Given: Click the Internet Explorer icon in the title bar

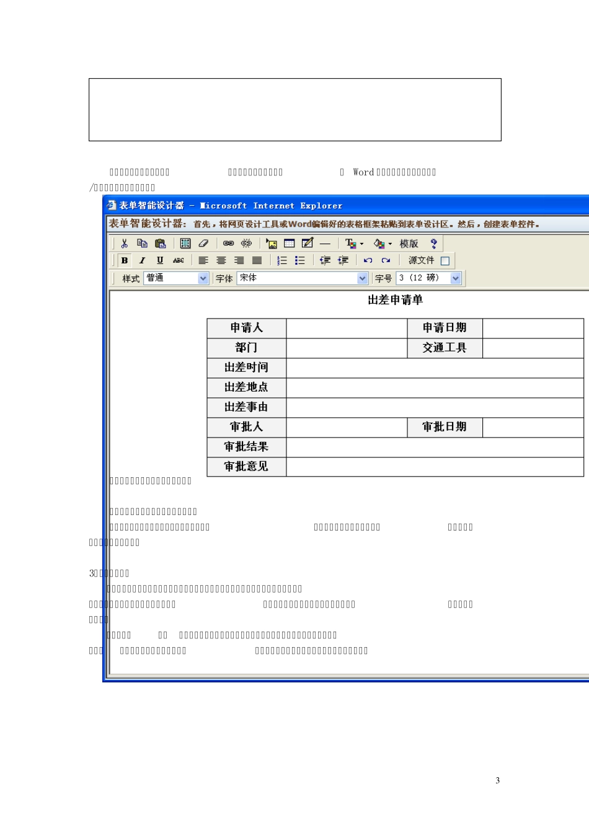Looking at the screenshot, I should point(112,205).
